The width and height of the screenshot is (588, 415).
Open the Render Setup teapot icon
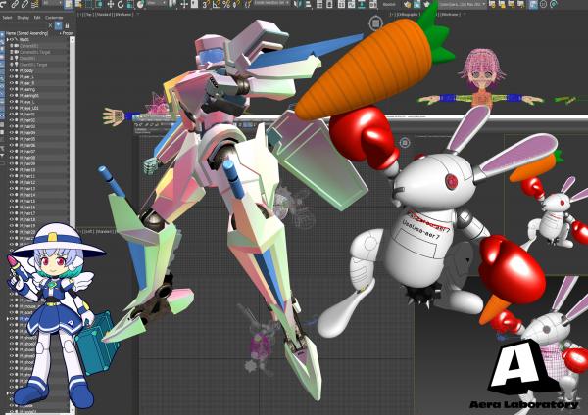point(408,4)
